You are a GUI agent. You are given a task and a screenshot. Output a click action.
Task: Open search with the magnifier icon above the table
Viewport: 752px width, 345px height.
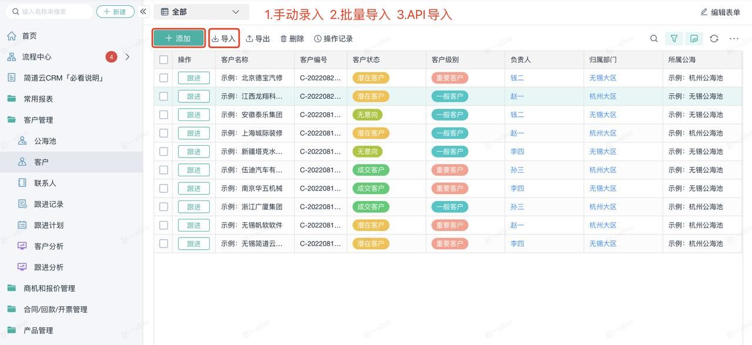click(654, 38)
